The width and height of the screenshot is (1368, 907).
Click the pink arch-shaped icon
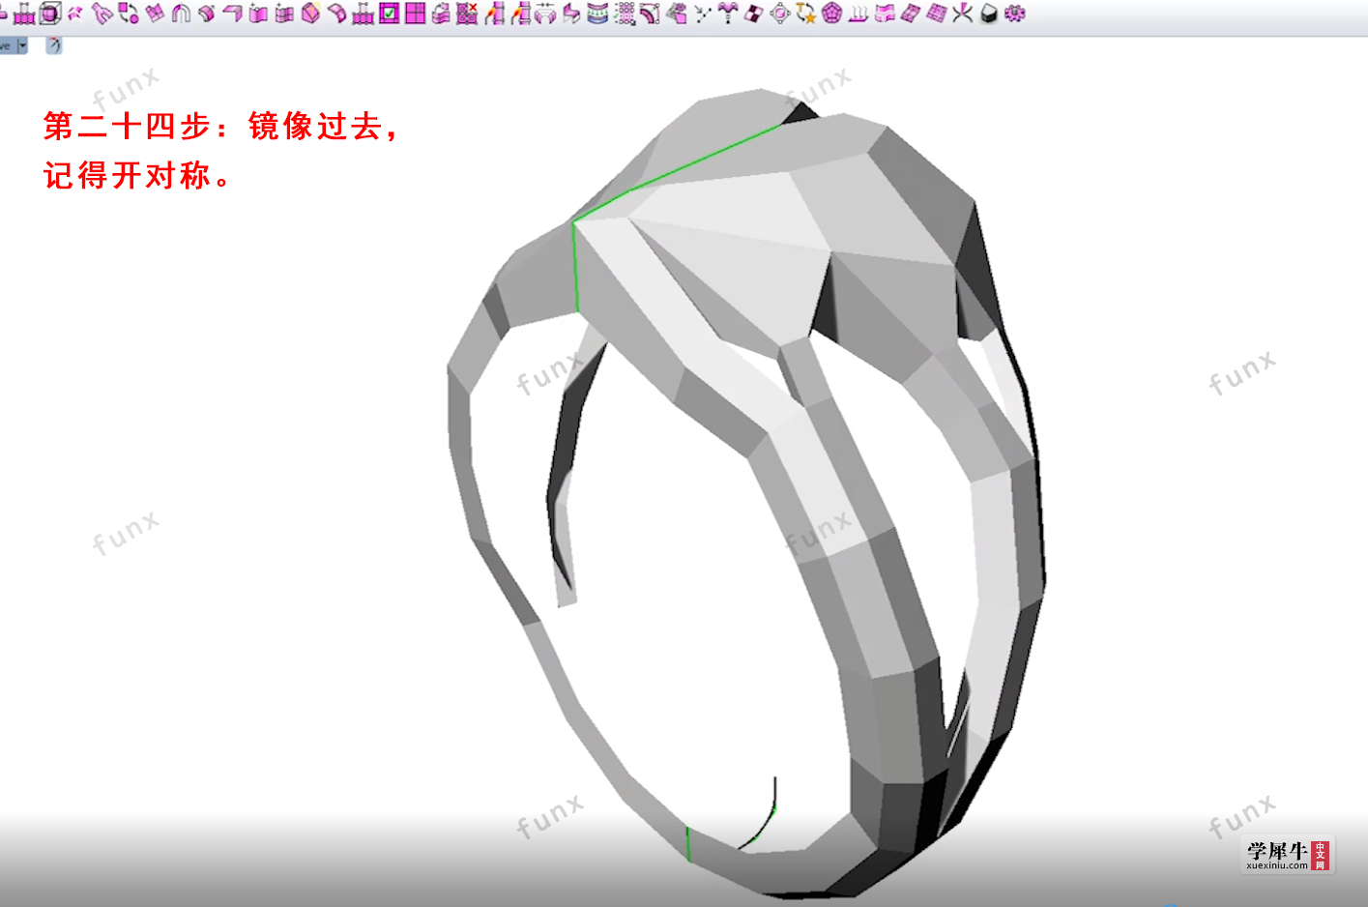[181, 14]
